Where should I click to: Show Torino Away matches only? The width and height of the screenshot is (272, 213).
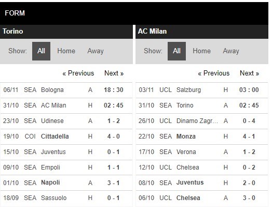coord(96,51)
